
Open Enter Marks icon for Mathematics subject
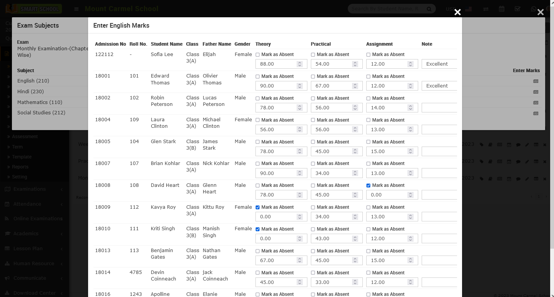[536, 103]
